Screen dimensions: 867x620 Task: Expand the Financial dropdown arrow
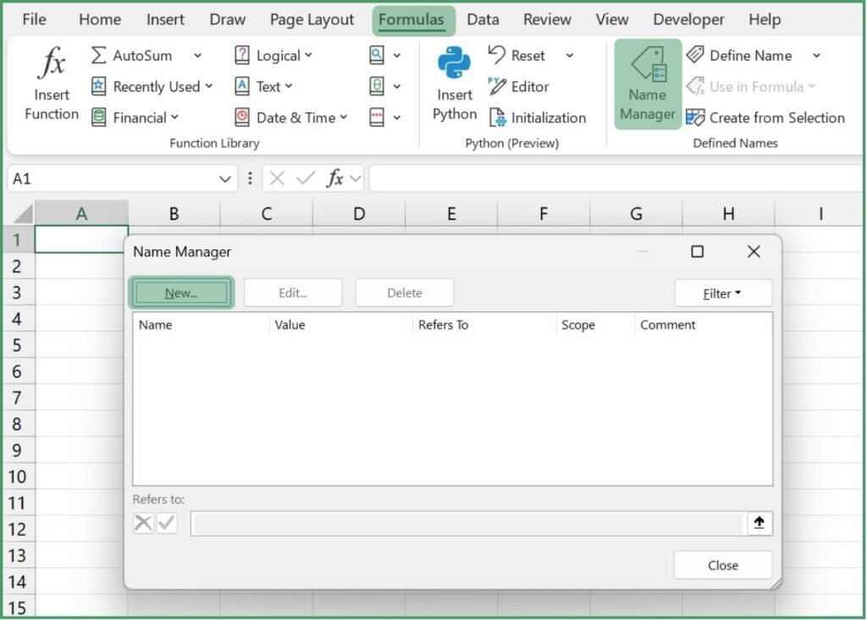coord(174,117)
